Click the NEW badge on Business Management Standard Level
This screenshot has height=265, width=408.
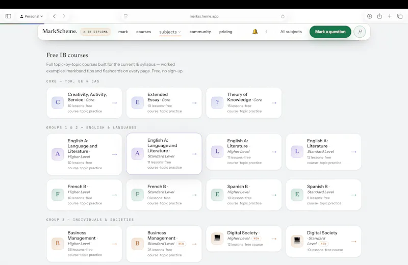[x=181, y=244]
